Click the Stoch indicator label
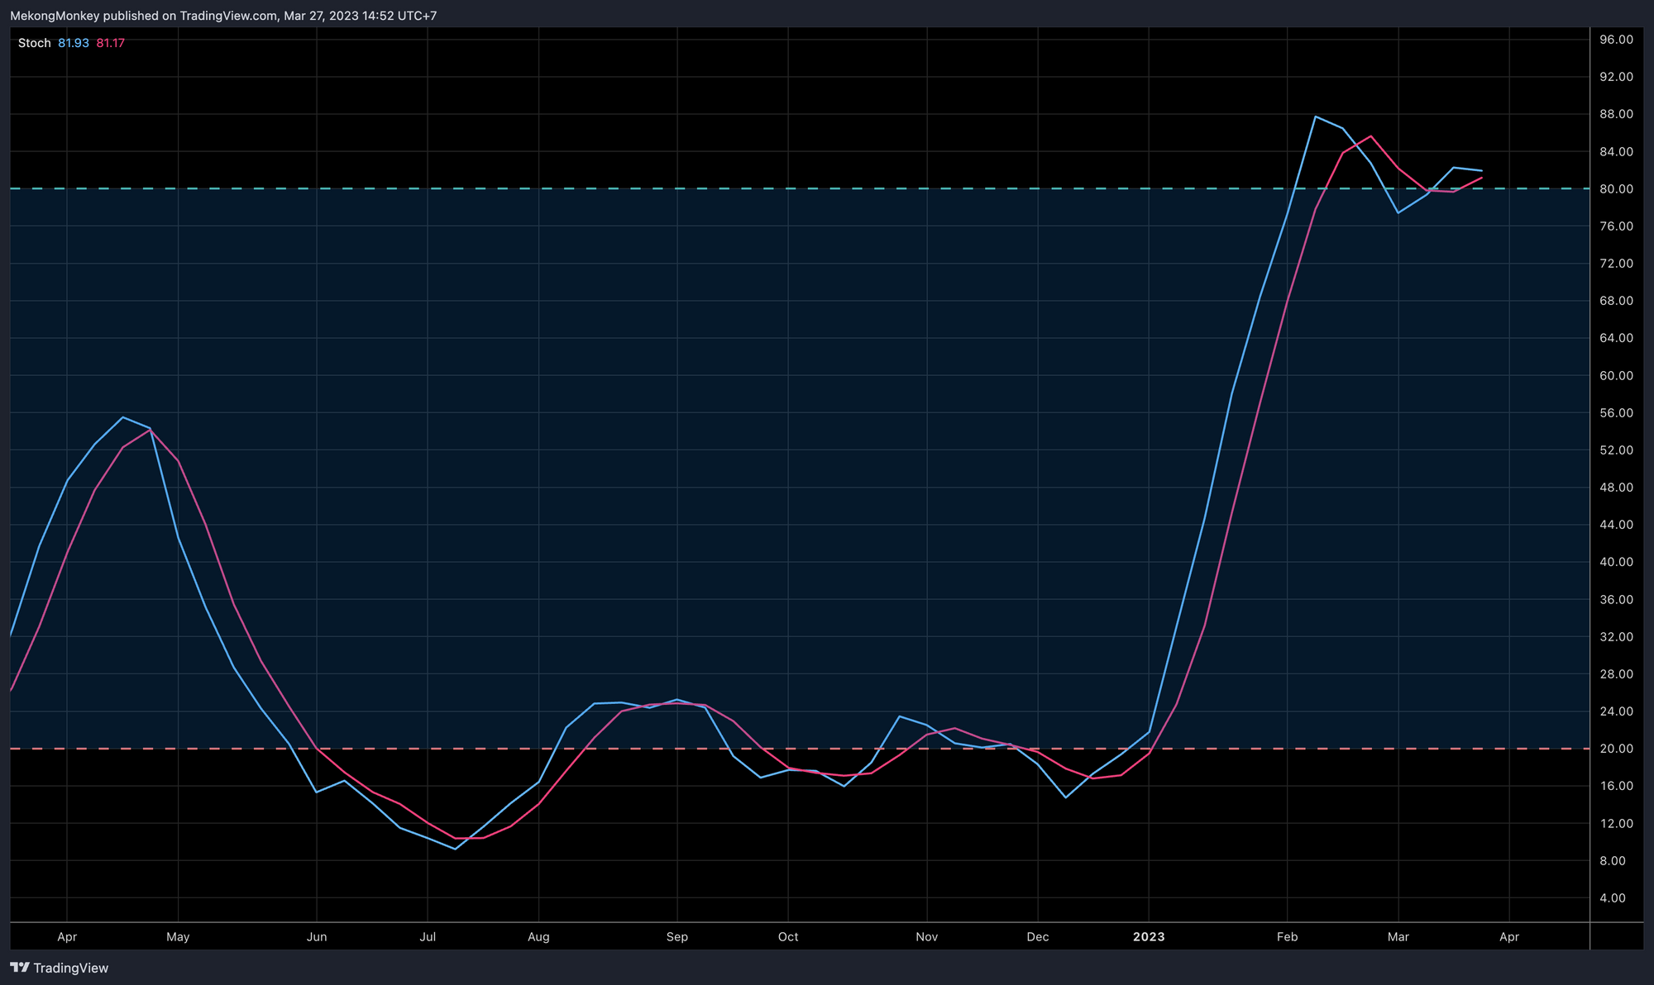This screenshot has width=1654, height=985. [x=35, y=43]
